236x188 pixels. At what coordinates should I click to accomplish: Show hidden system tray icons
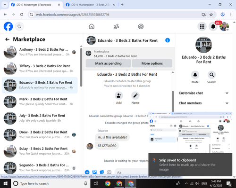(186, 183)
